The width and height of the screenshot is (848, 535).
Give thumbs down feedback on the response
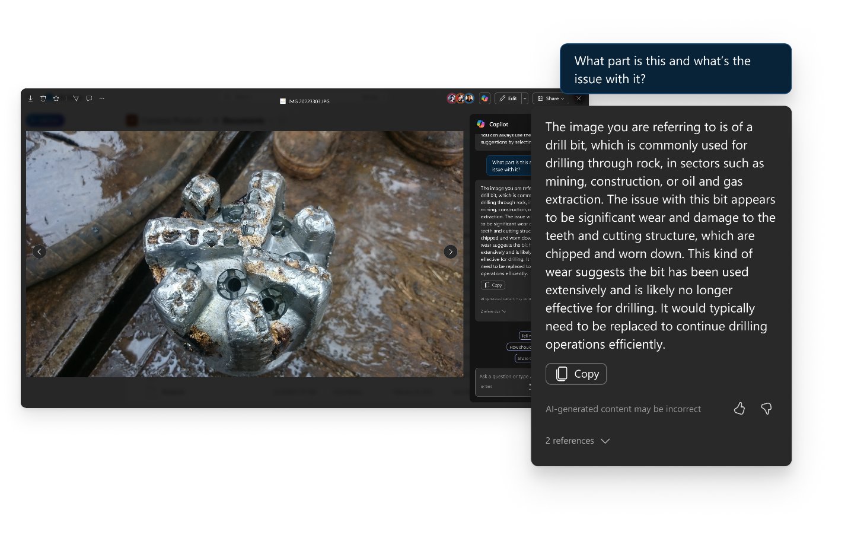click(x=767, y=409)
